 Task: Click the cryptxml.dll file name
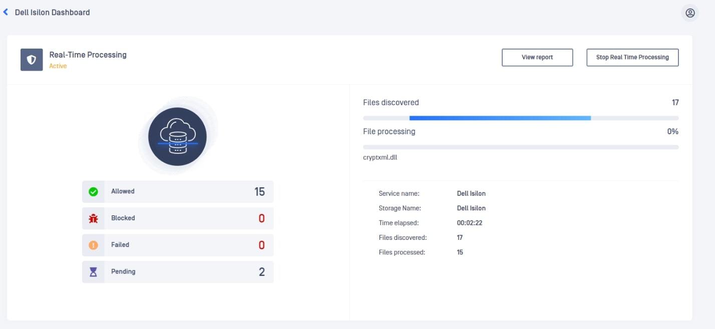coord(380,158)
